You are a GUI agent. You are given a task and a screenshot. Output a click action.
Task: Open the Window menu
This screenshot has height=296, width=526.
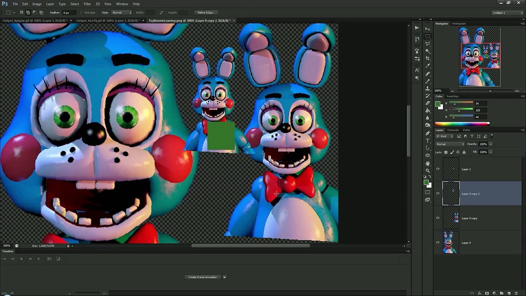(122, 4)
